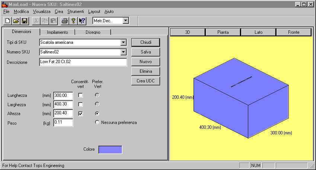Viewport: 316px width, 170px height.
Task: Click the Larghezza value field
Action: click(x=63, y=105)
